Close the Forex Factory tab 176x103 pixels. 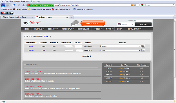33,17
